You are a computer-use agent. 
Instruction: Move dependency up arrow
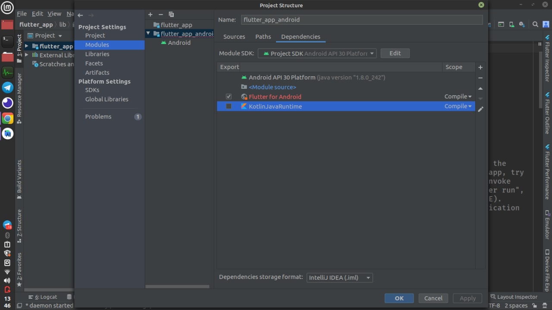coord(480,88)
